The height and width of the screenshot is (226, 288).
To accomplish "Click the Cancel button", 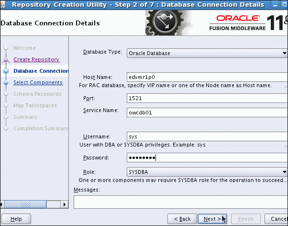I will pyautogui.click(x=276, y=219).
